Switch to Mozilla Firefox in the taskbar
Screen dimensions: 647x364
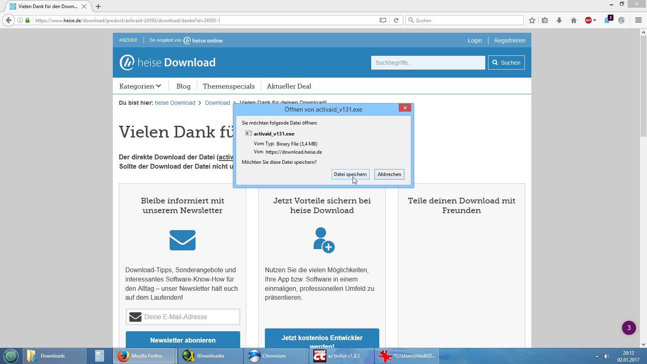[144, 356]
